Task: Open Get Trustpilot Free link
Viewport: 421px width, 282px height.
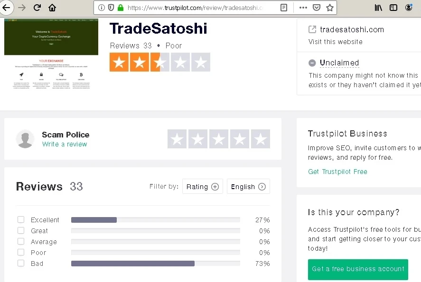Action: (x=337, y=172)
